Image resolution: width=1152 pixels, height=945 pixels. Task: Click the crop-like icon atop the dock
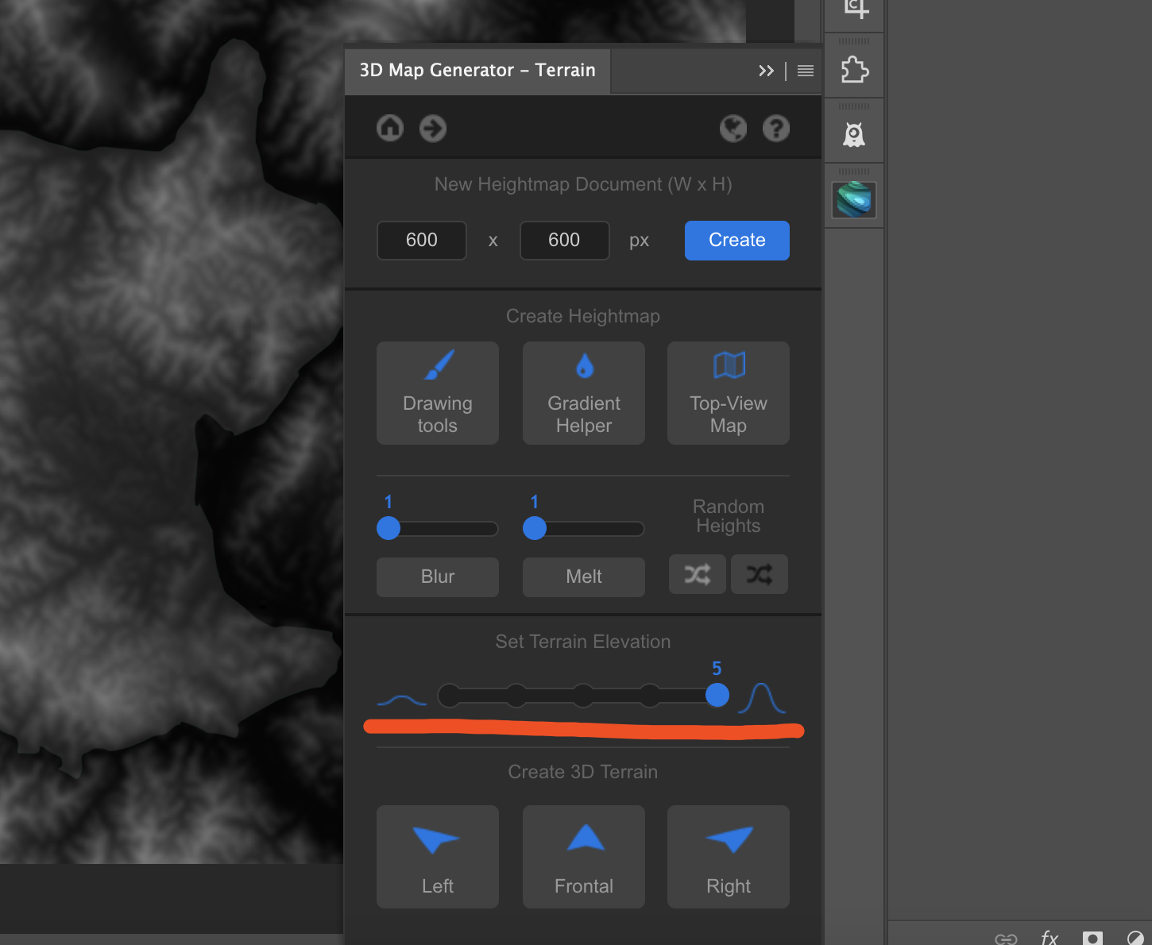(856, 9)
